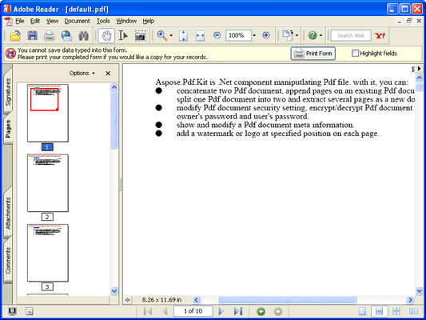This screenshot has height=320, width=426.
Task: Switch to the Signatures tab
Action: coord(8,92)
